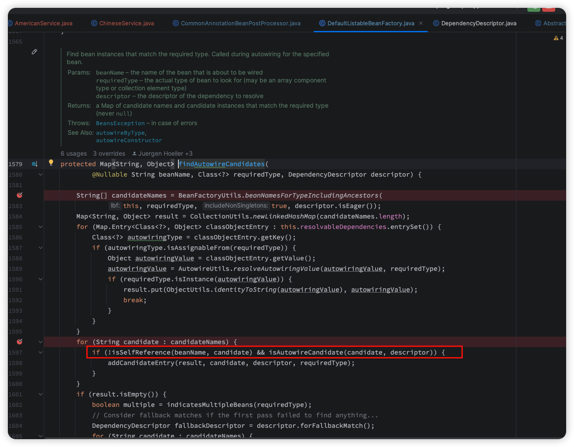
Task: Click the pencil icon to edit rendered doc comment
Action: (x=34, y=52)
